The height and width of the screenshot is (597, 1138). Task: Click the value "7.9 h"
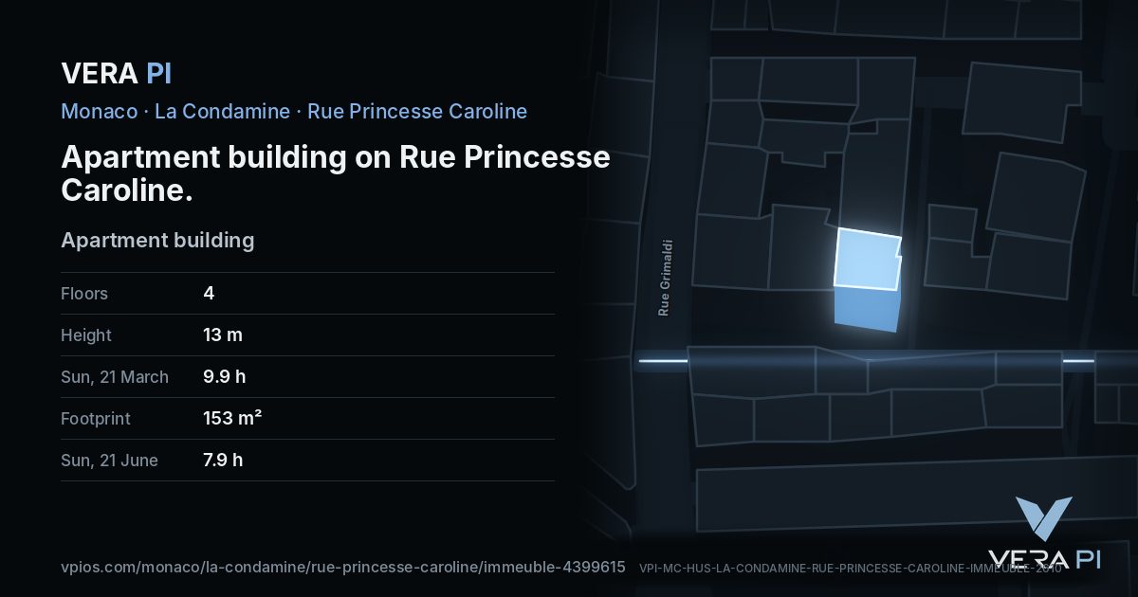(x=223, y=461)
